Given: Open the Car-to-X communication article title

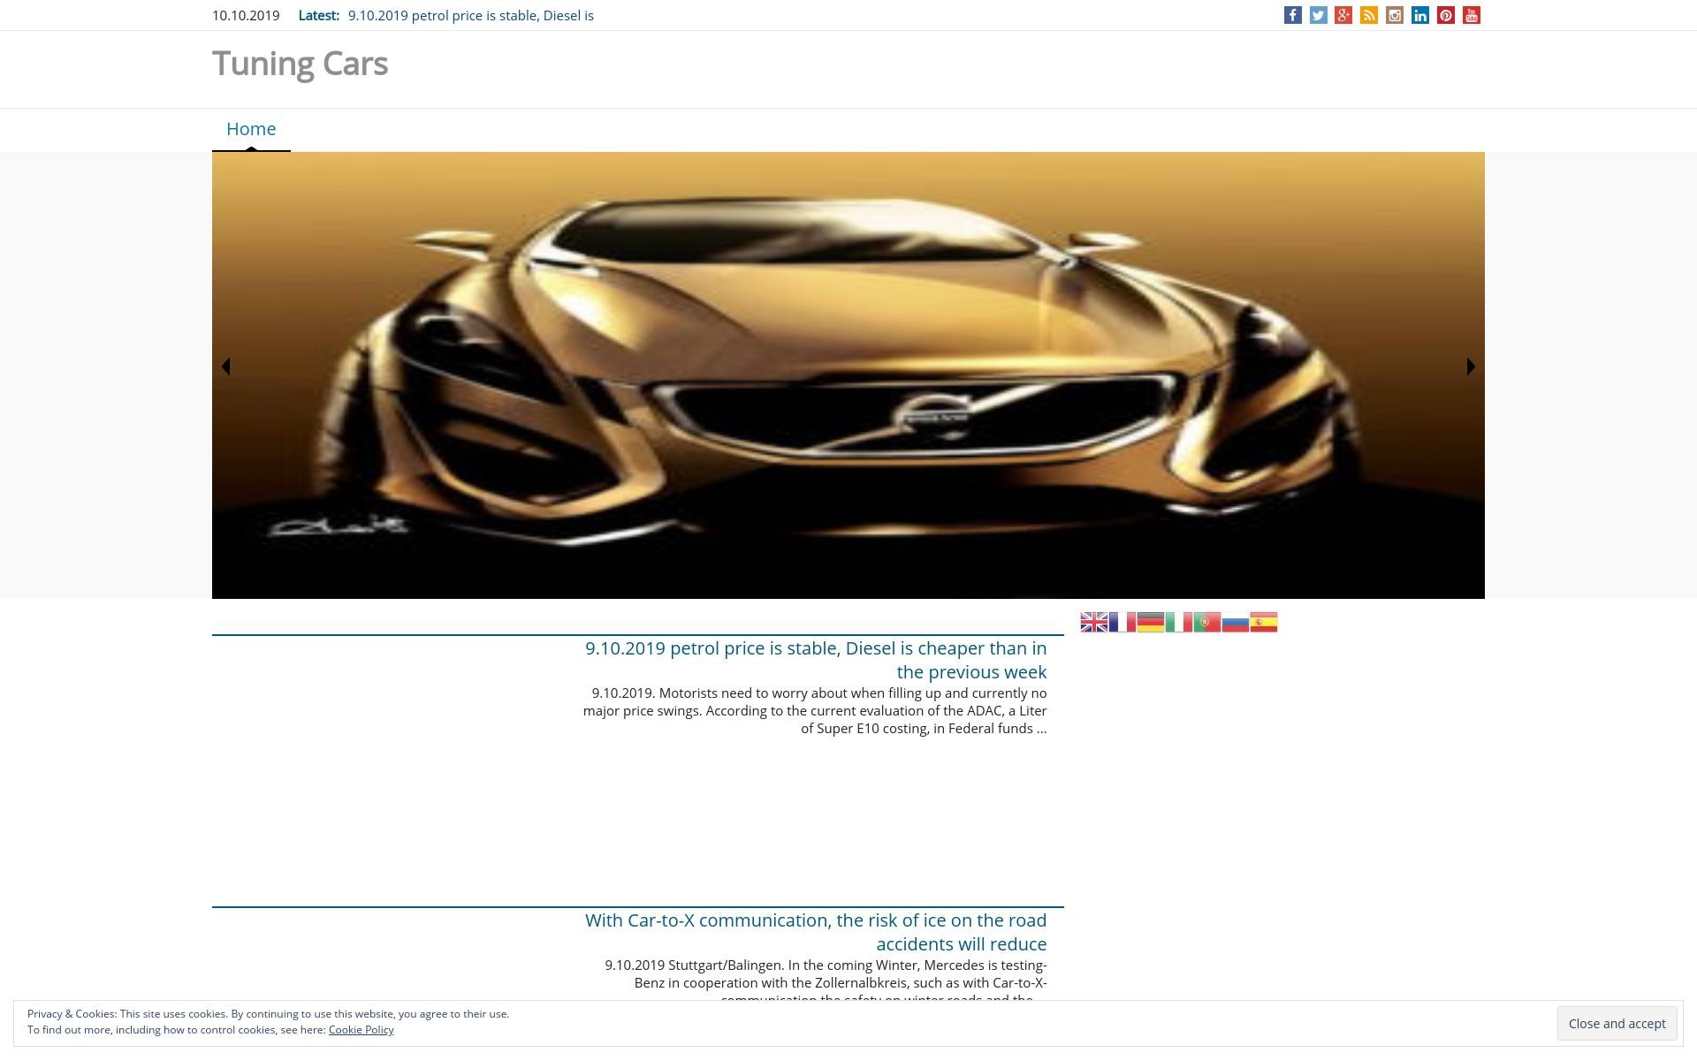Looking at the screenshot, I should click(x=816, y=932).
